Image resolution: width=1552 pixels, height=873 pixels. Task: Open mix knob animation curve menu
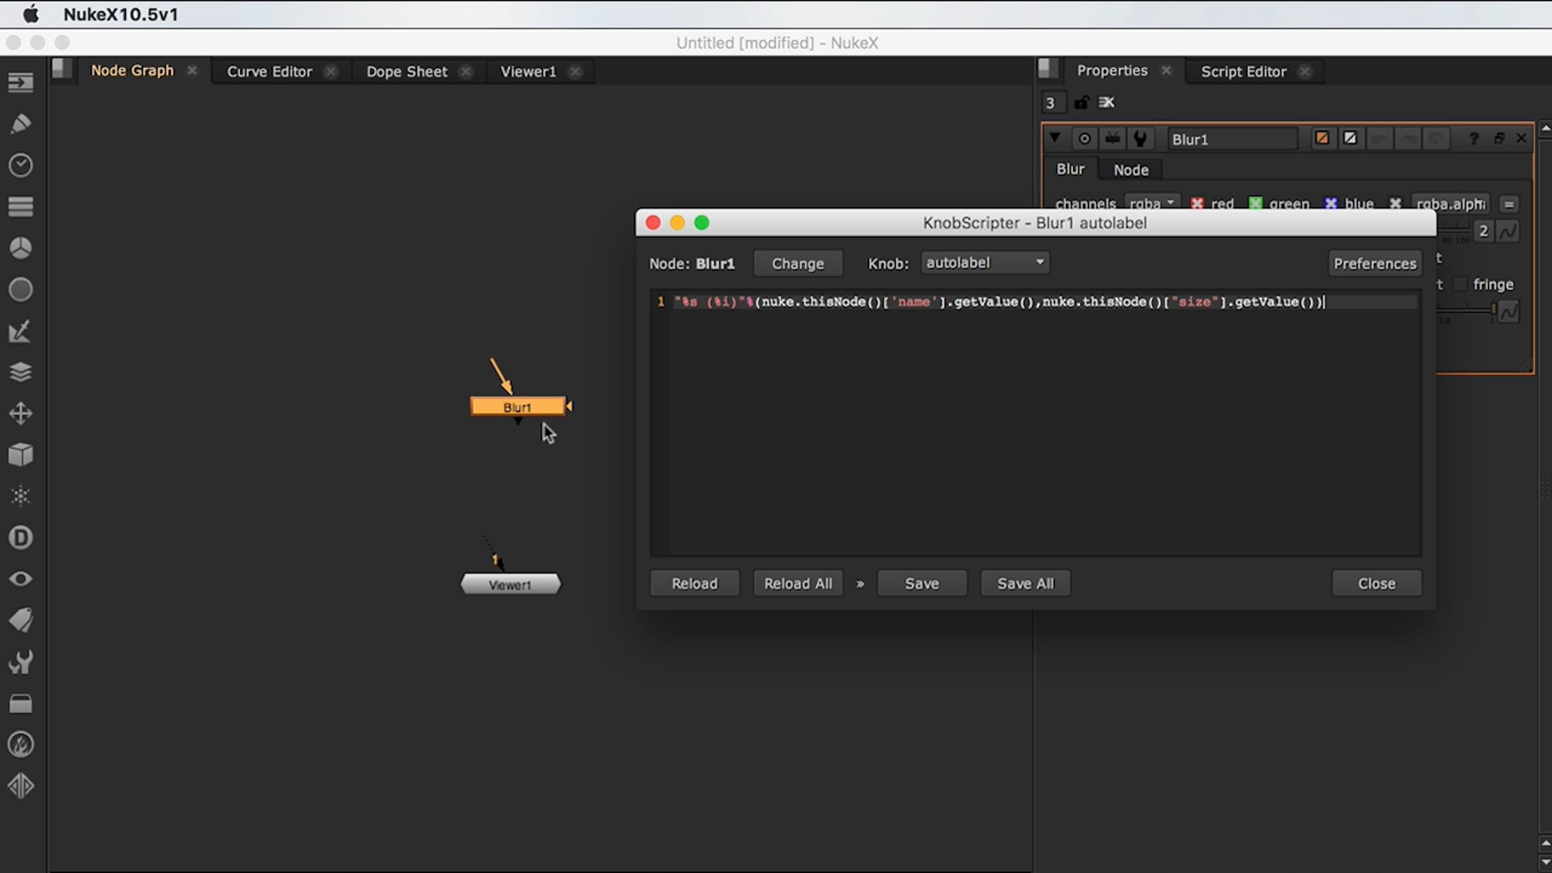click(x=1508, y=312)
